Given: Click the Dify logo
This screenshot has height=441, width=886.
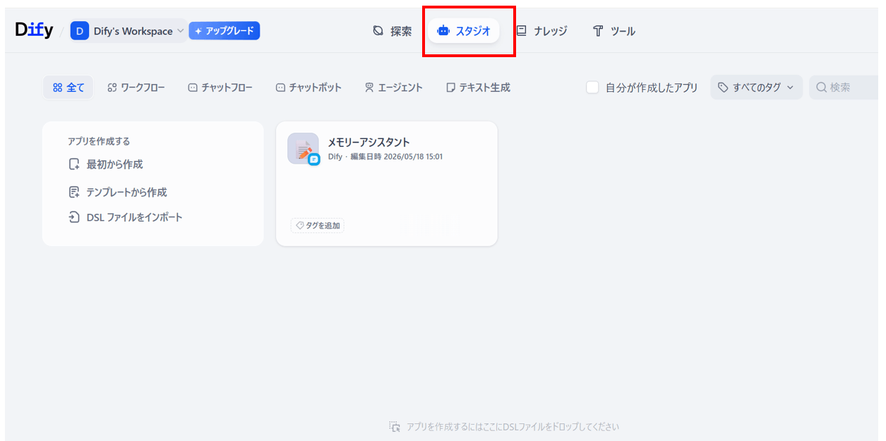Looking at the screenshot, I should (34, 30).
